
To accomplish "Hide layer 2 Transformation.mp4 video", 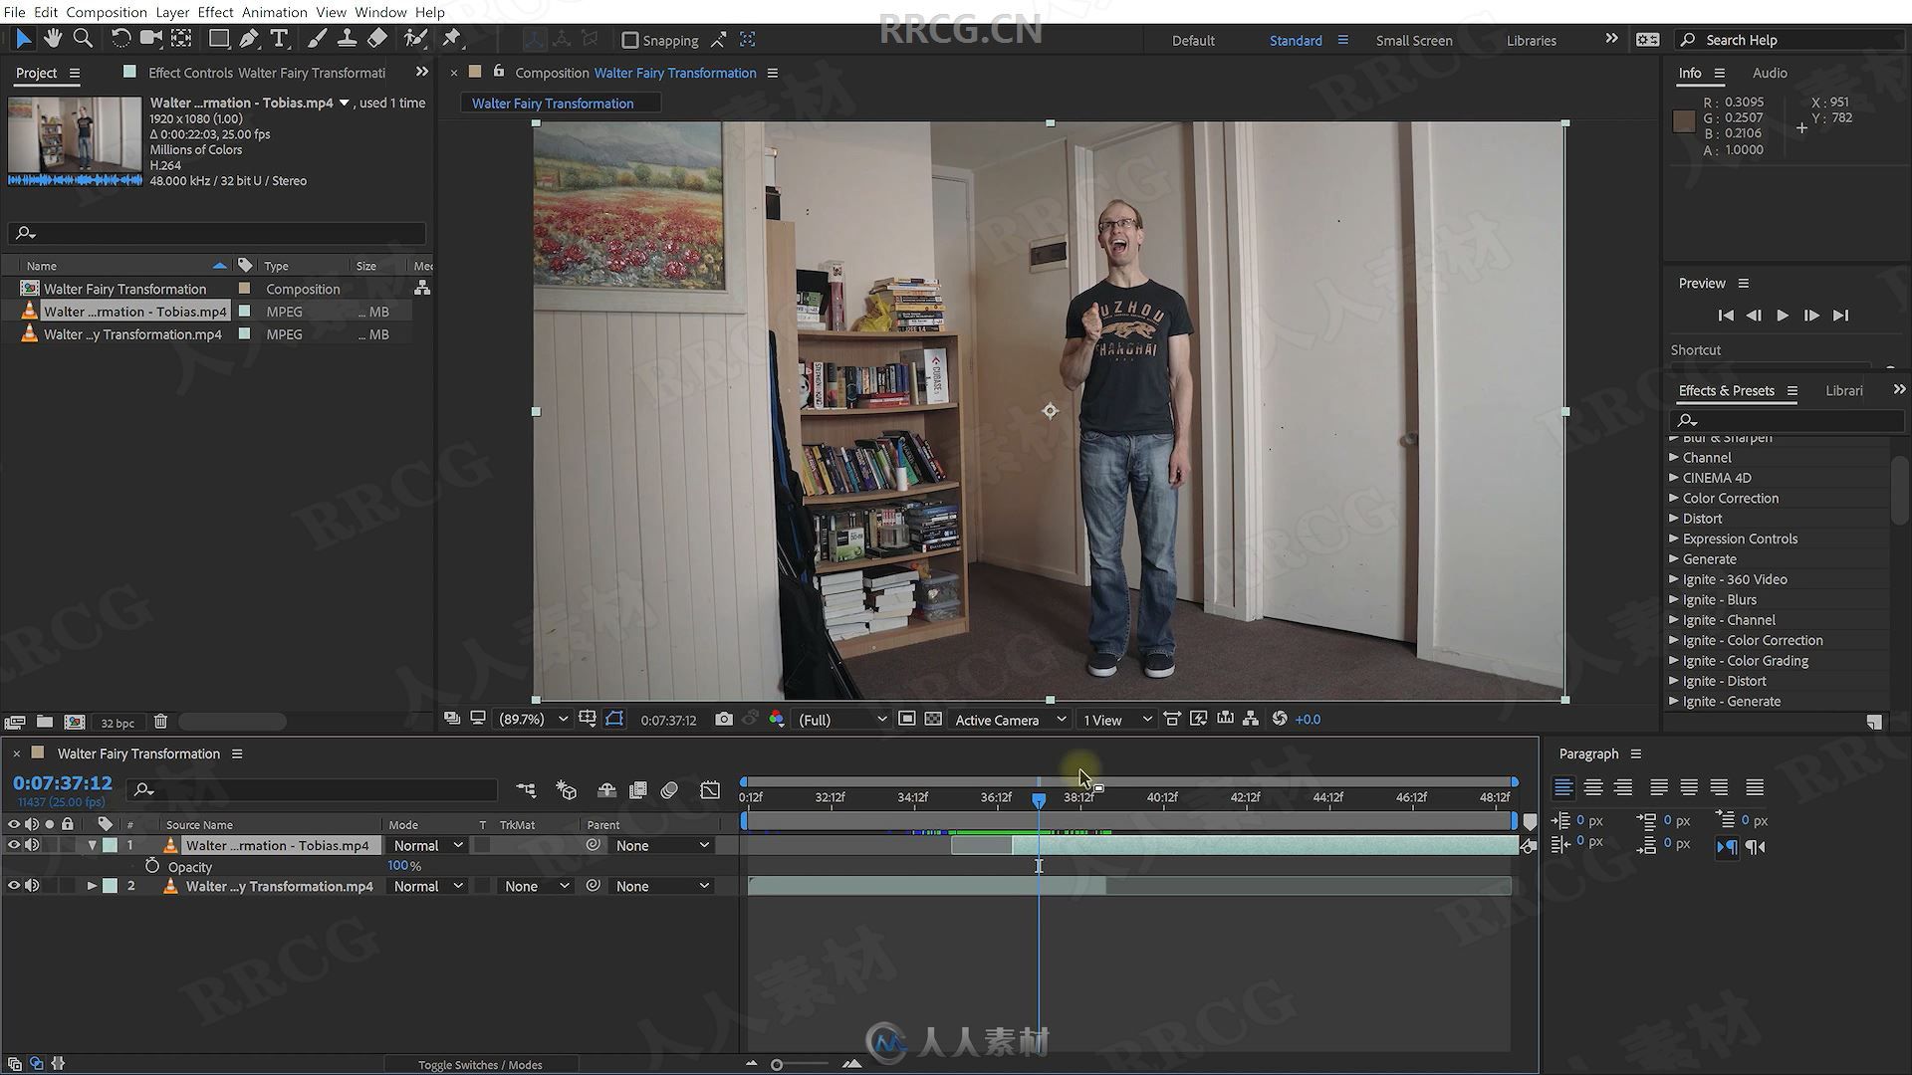I will [14, 886].
